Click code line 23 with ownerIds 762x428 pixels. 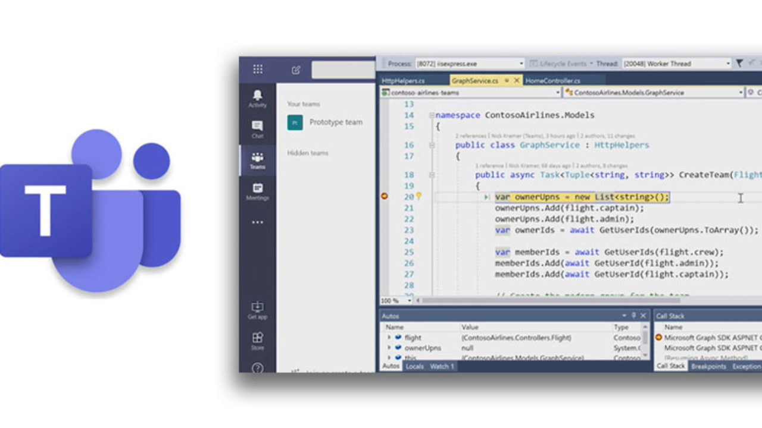(x=627, y=230)
